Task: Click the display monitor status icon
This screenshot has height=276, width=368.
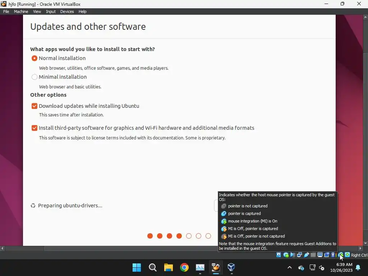Action: (320, 255)
